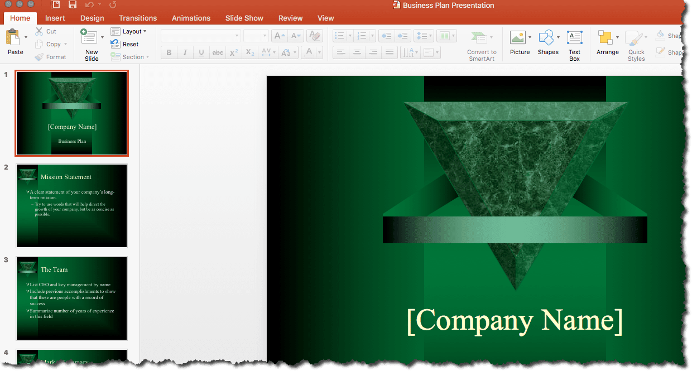The height and width of the screenshot is (371, 692).
Task: Apply superscript formatting
Action: 234,52
